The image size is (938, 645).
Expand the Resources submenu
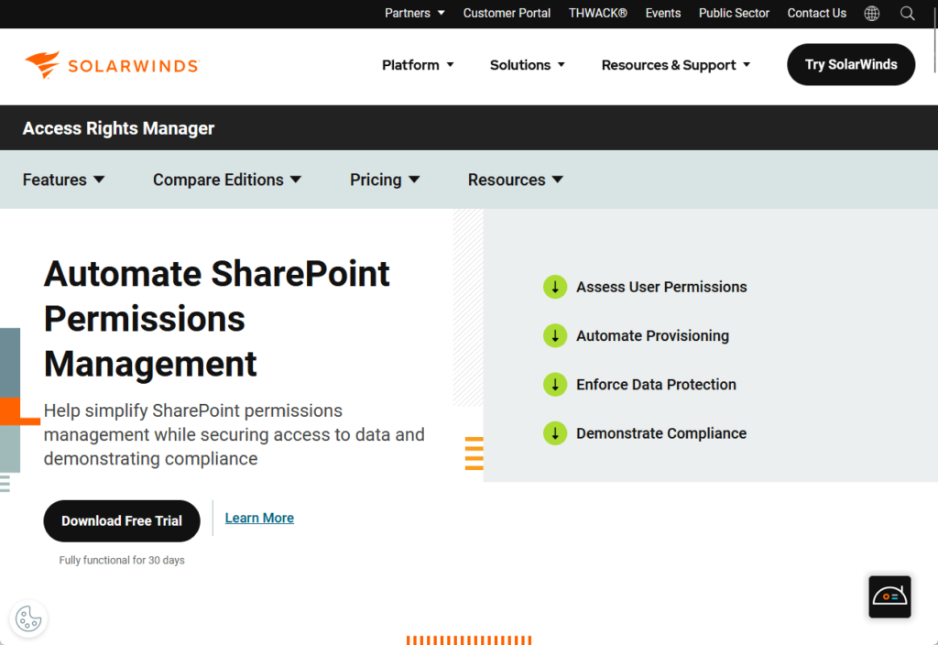point(516,180)
